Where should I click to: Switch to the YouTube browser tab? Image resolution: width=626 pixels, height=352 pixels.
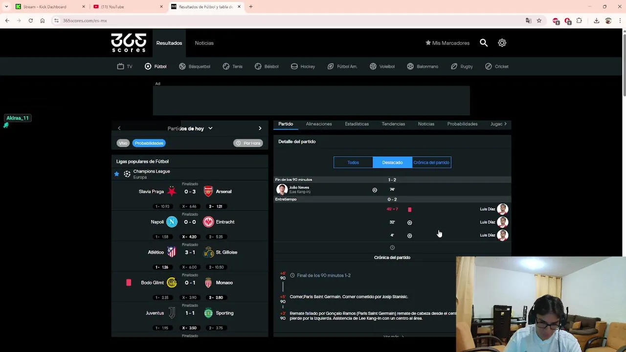click(128, 7)
